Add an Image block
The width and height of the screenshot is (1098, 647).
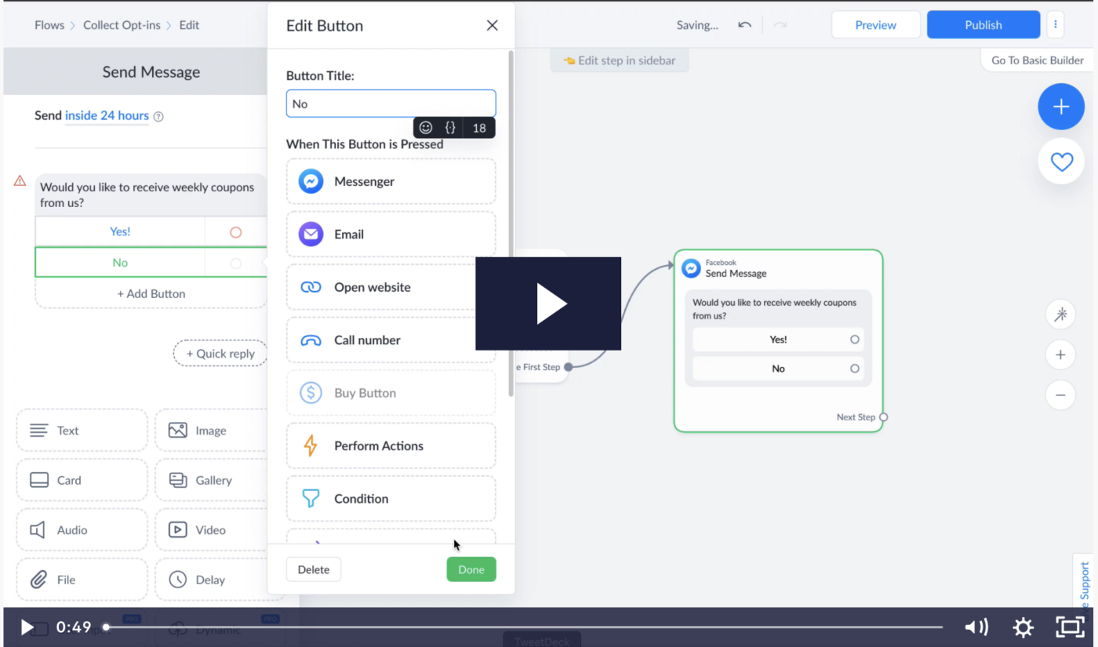pos(210,430)
